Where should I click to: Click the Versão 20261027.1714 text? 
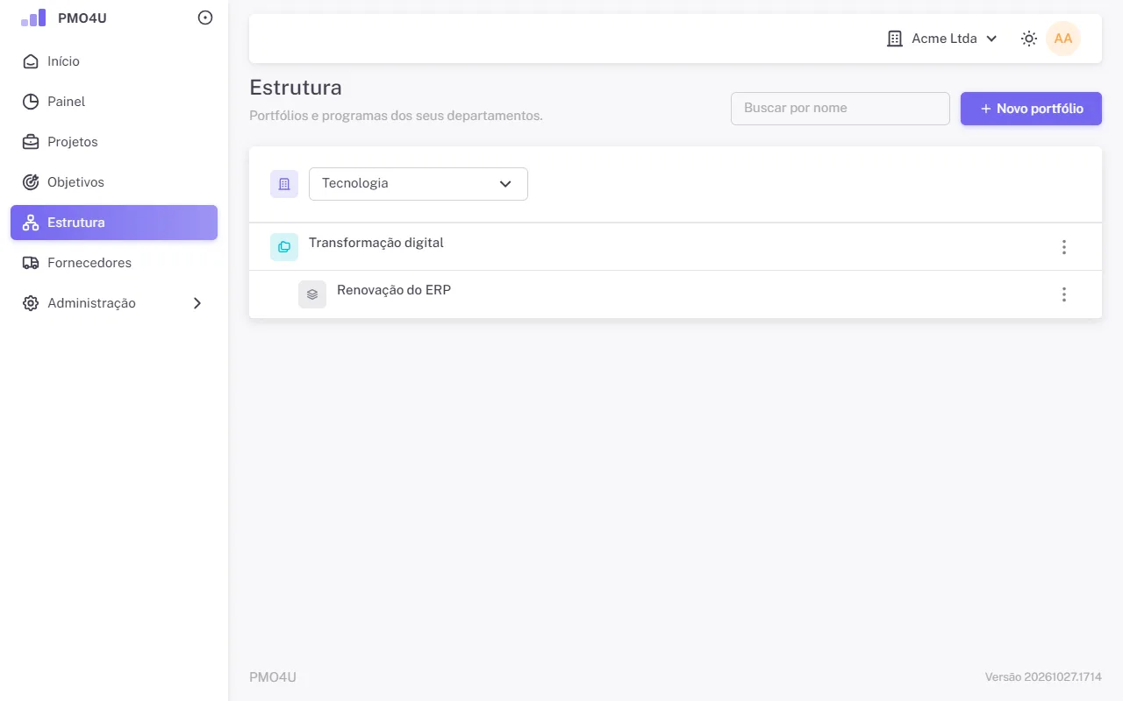coord(1043,677)
